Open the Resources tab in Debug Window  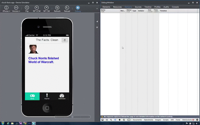(x=117, y=7)
